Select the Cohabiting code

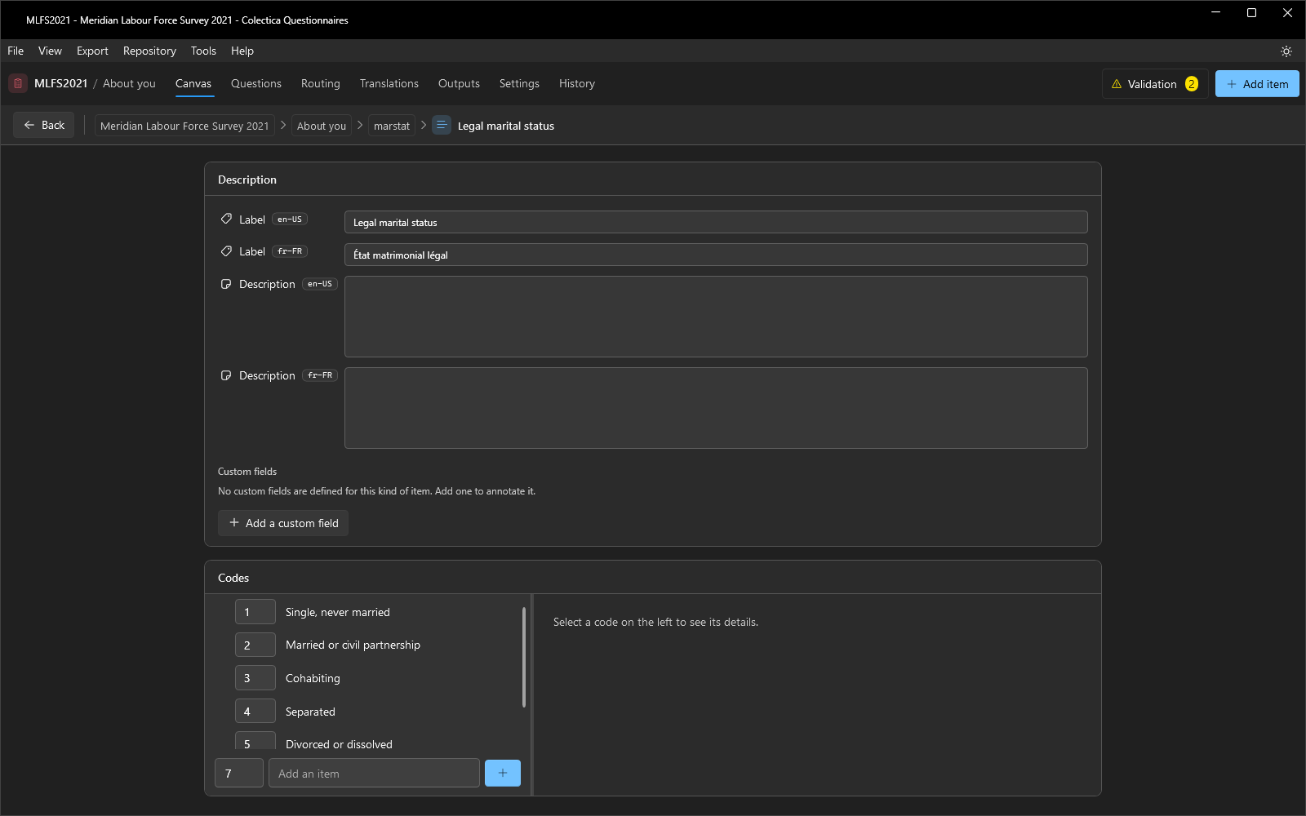pyautogui.click(x=313, y=678)
